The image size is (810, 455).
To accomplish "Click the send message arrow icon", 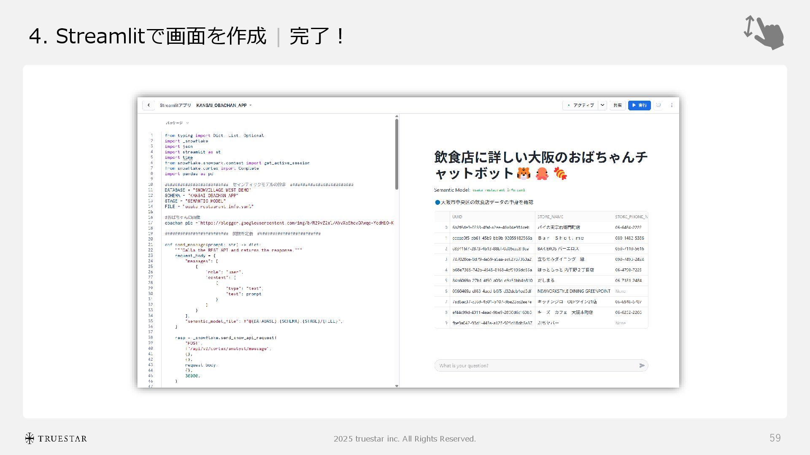I will [642, 366].
